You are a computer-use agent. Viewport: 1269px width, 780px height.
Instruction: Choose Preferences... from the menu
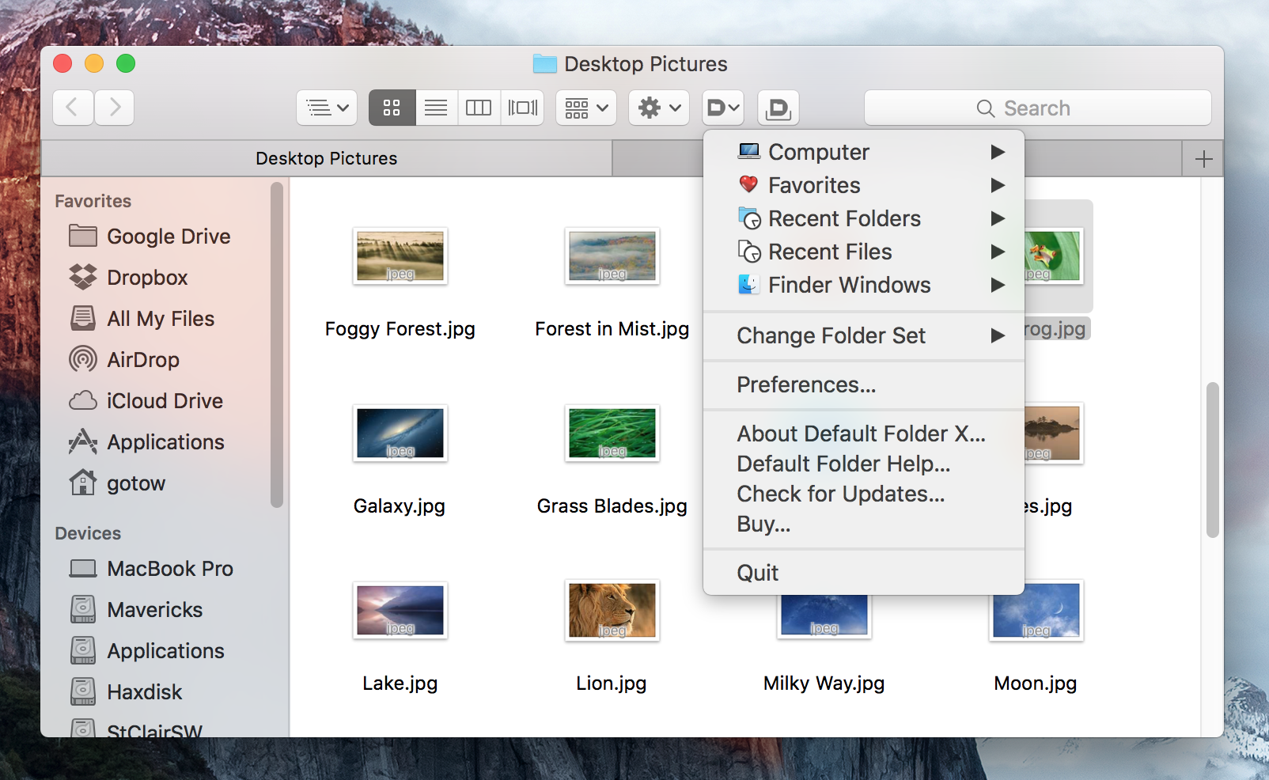[864, 384]
